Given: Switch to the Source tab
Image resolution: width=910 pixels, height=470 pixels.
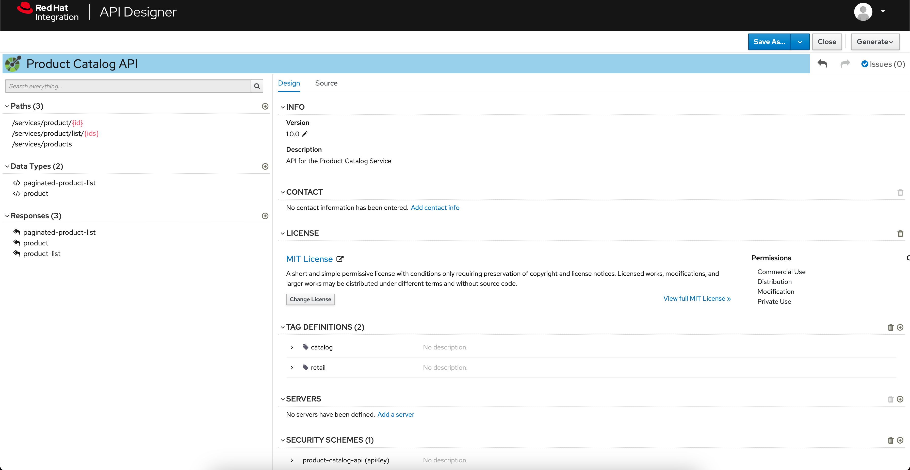Looking at the screenshot, I should point(326,83).
